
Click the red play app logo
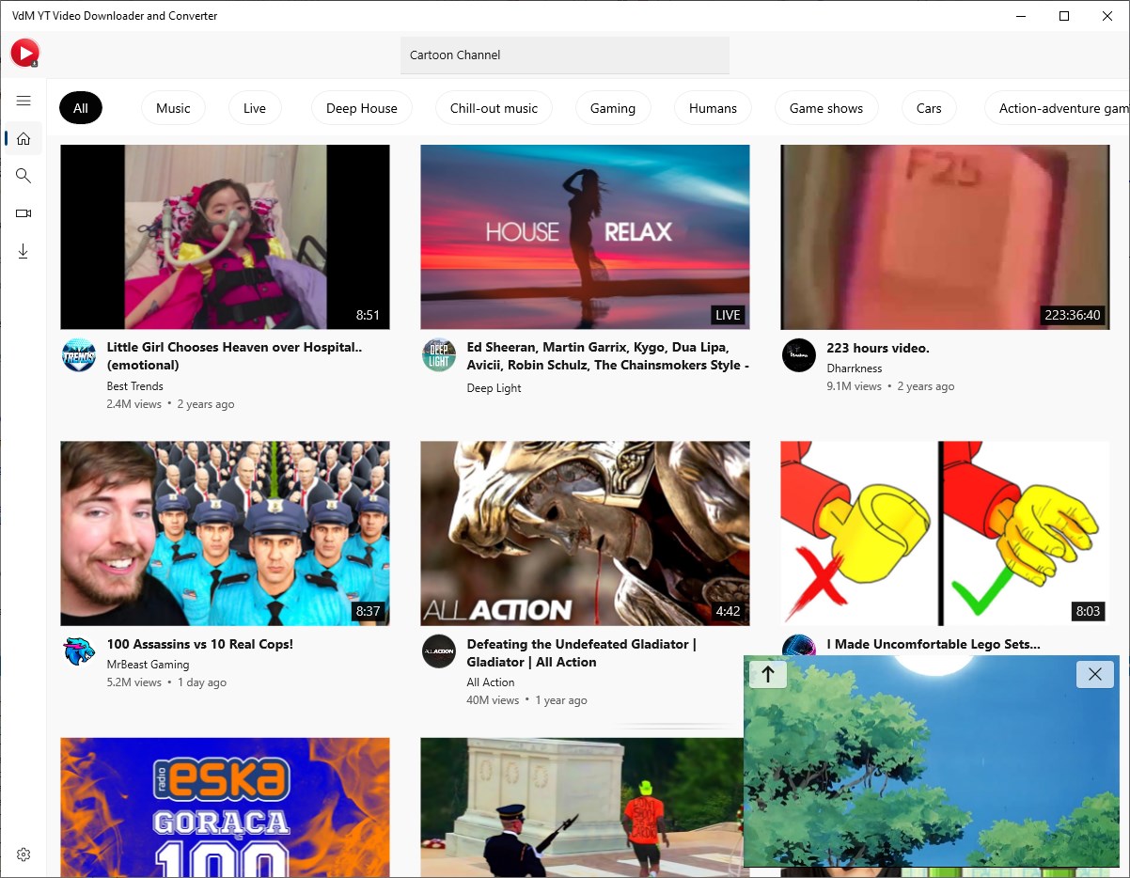pyautogui.click(x=24, y=54)
